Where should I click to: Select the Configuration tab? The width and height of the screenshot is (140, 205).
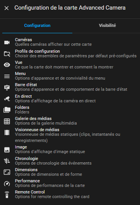[37, 25]
